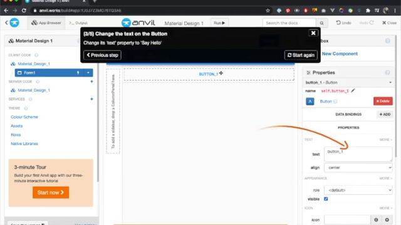Open the Colour Scheme theme item
The width and height of the screenshot is (401, 225).
(24, 117)
